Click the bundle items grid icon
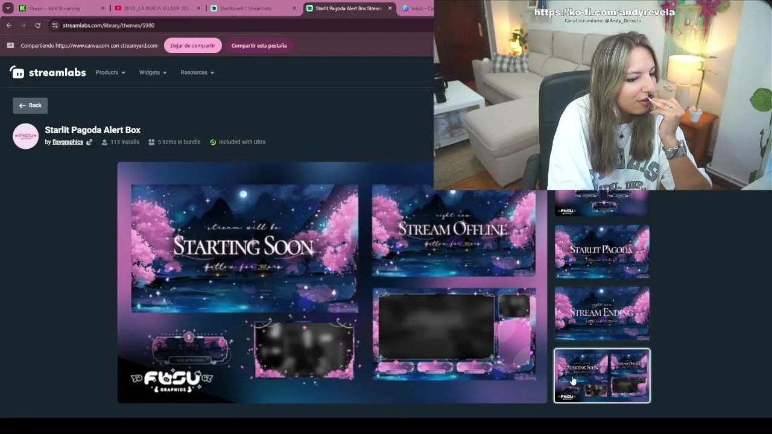Image resolution: width=772 pixels, height=434 pixels. (x=151, y=142)
